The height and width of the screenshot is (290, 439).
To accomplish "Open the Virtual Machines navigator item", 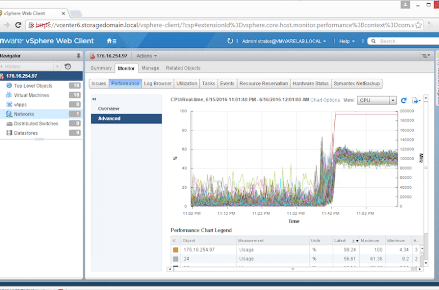I will [x=41, y=95].
